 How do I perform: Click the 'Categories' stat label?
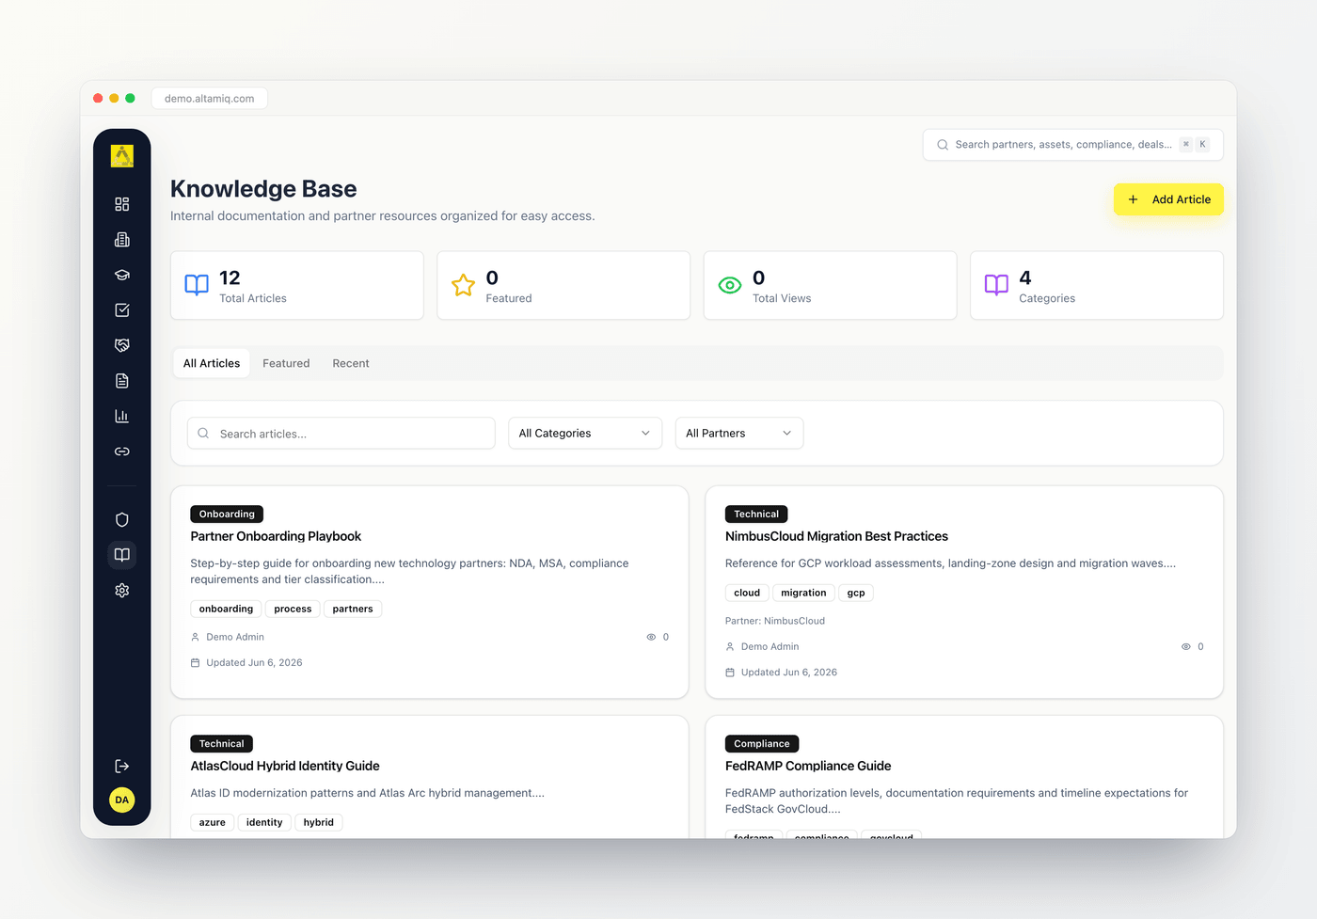tap(1047, 298)
